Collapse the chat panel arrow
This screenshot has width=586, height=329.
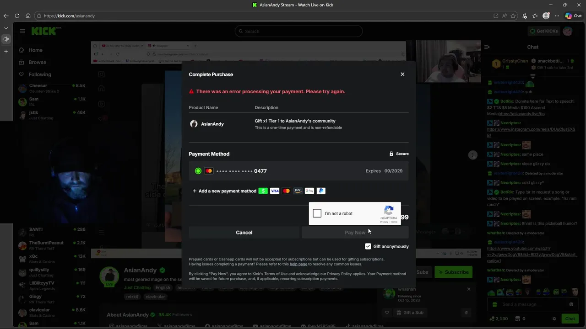pyautogui.click(x=487, y=47)
